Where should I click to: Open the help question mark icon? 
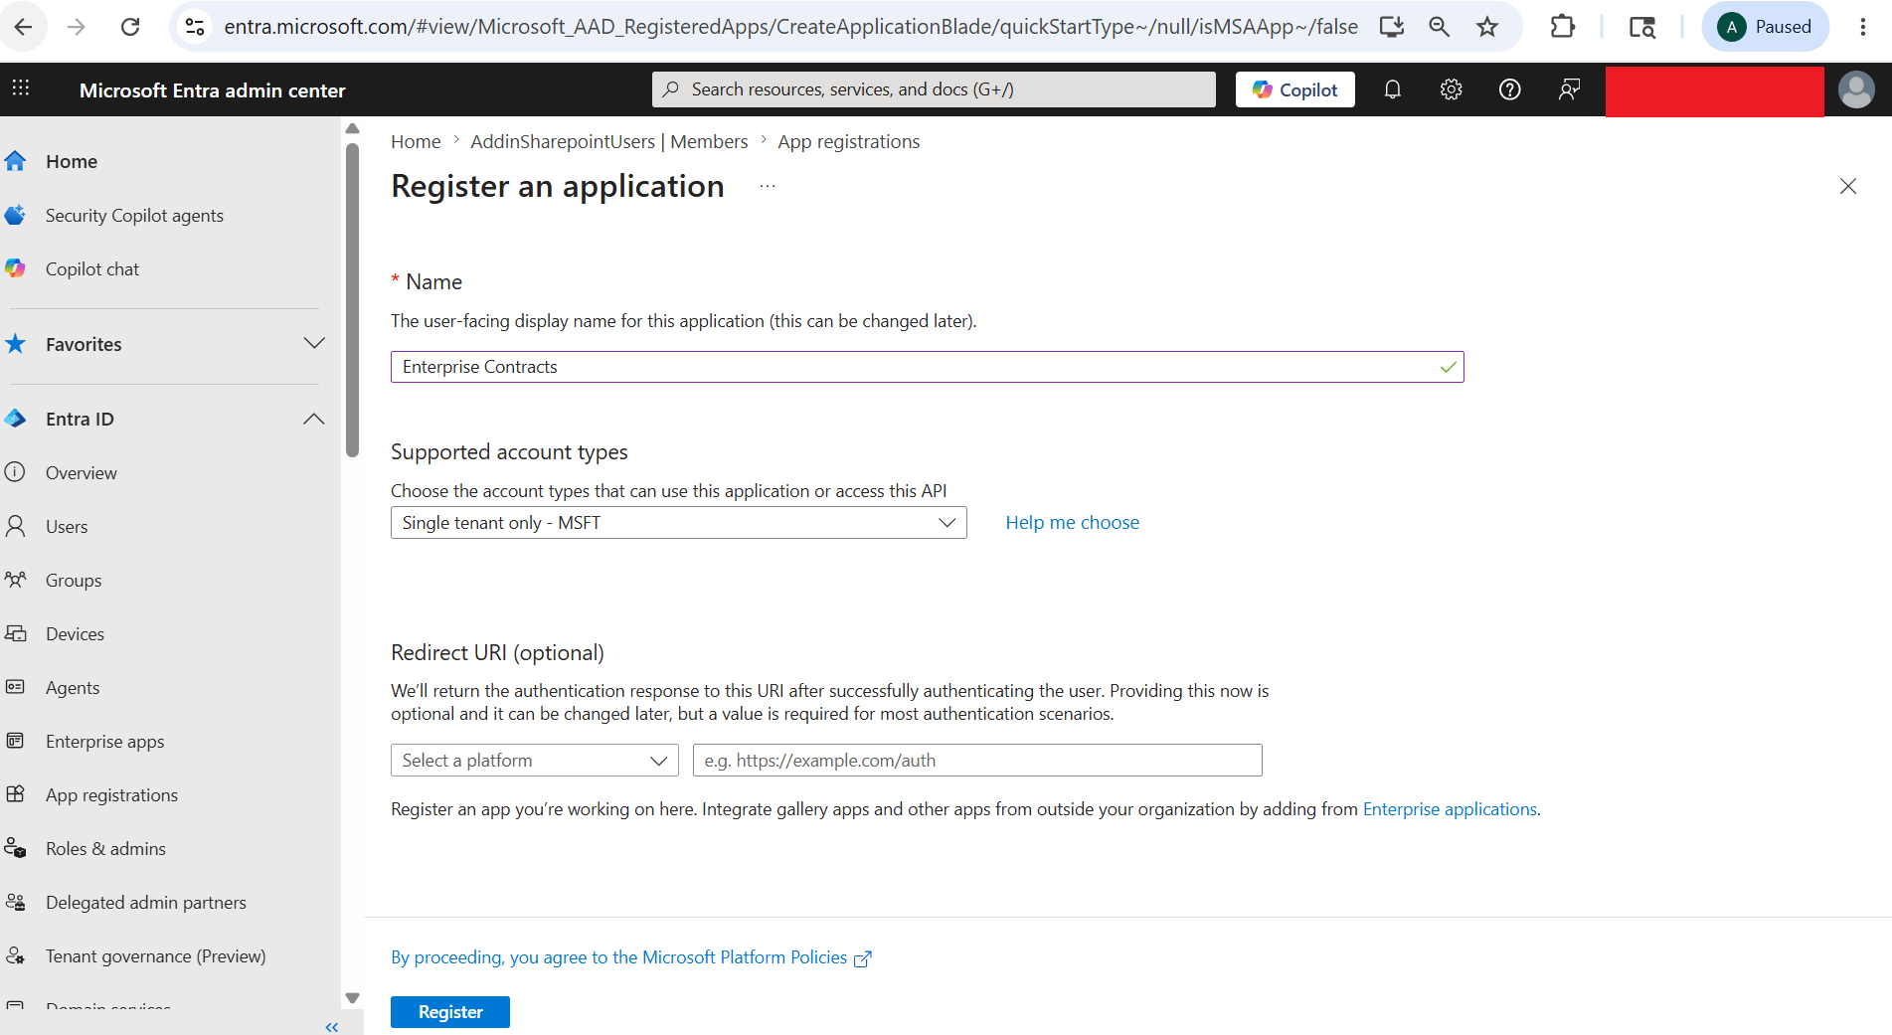(x=1510, y=89)
